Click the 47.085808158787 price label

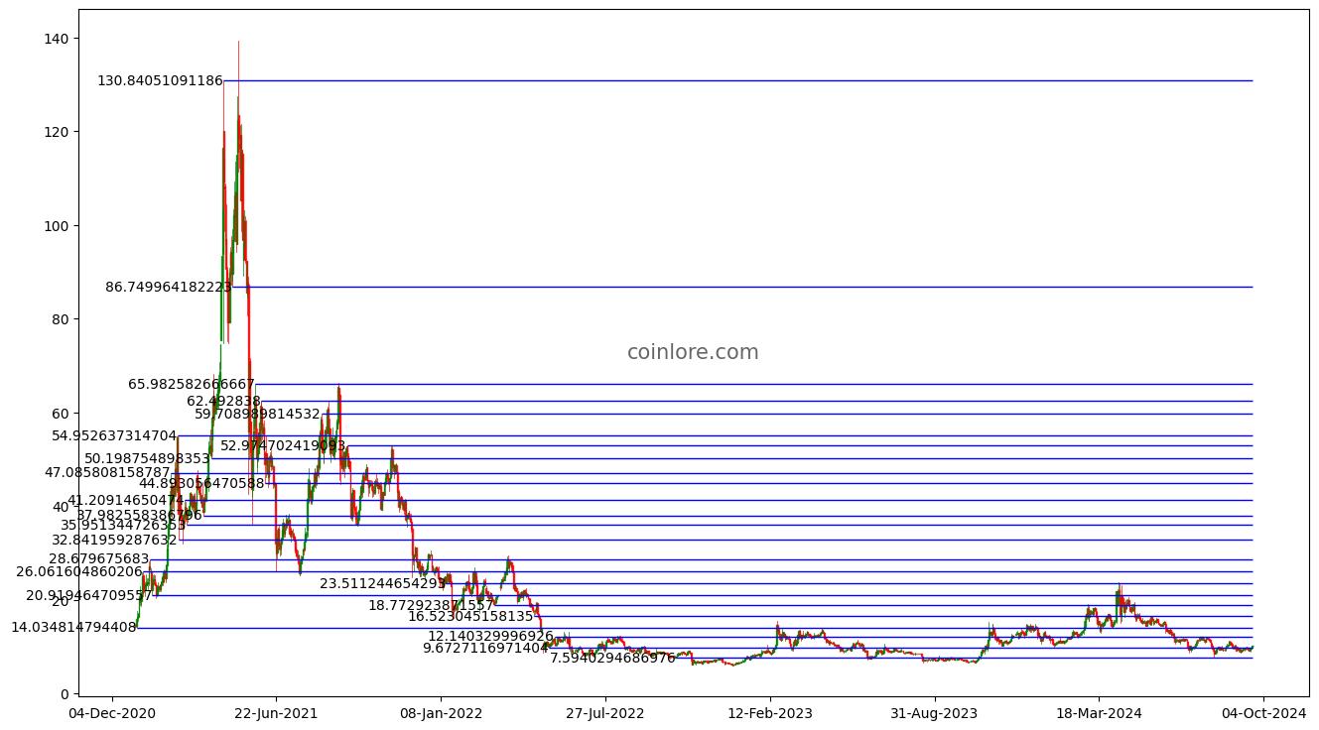pos(108,472)
